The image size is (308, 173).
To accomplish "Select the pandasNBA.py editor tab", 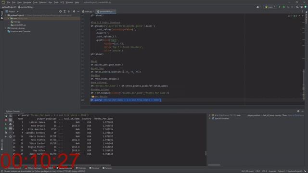I will click(105, 12).
